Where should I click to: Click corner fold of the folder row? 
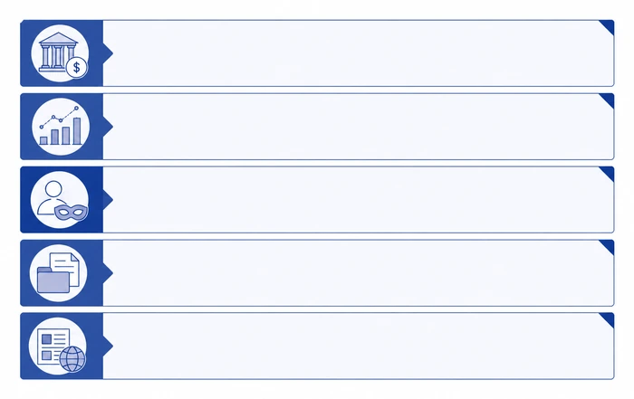(x=609, y=246)
